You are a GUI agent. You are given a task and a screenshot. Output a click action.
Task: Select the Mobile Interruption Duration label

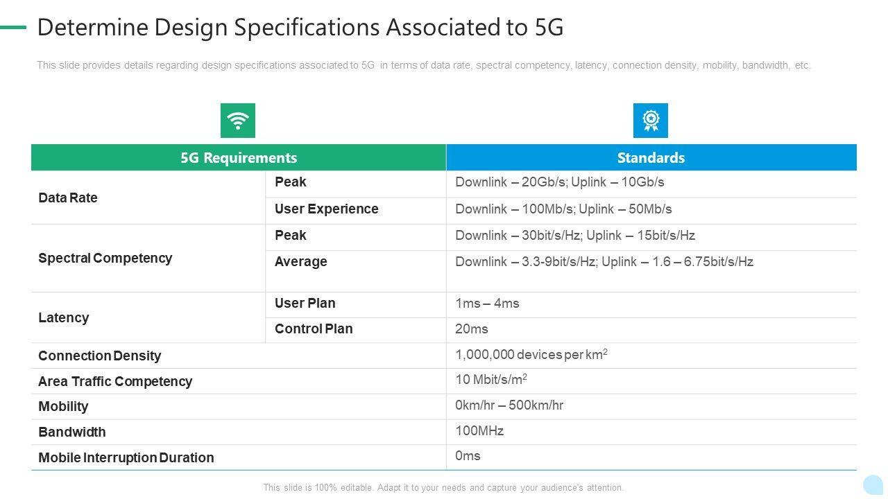[x=126, y=458]
